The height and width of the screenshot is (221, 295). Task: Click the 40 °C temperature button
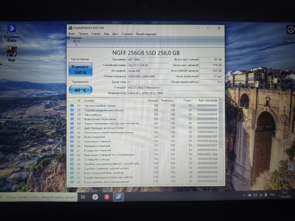click(x=80, y=90)
